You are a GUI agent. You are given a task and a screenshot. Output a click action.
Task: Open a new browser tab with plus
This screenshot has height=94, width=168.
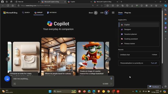tap(121, 2)
